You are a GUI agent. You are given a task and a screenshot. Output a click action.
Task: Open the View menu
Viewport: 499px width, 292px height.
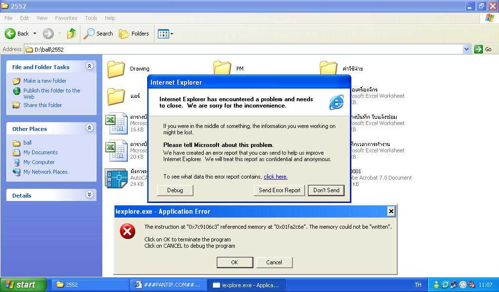[x=42, y=18]
